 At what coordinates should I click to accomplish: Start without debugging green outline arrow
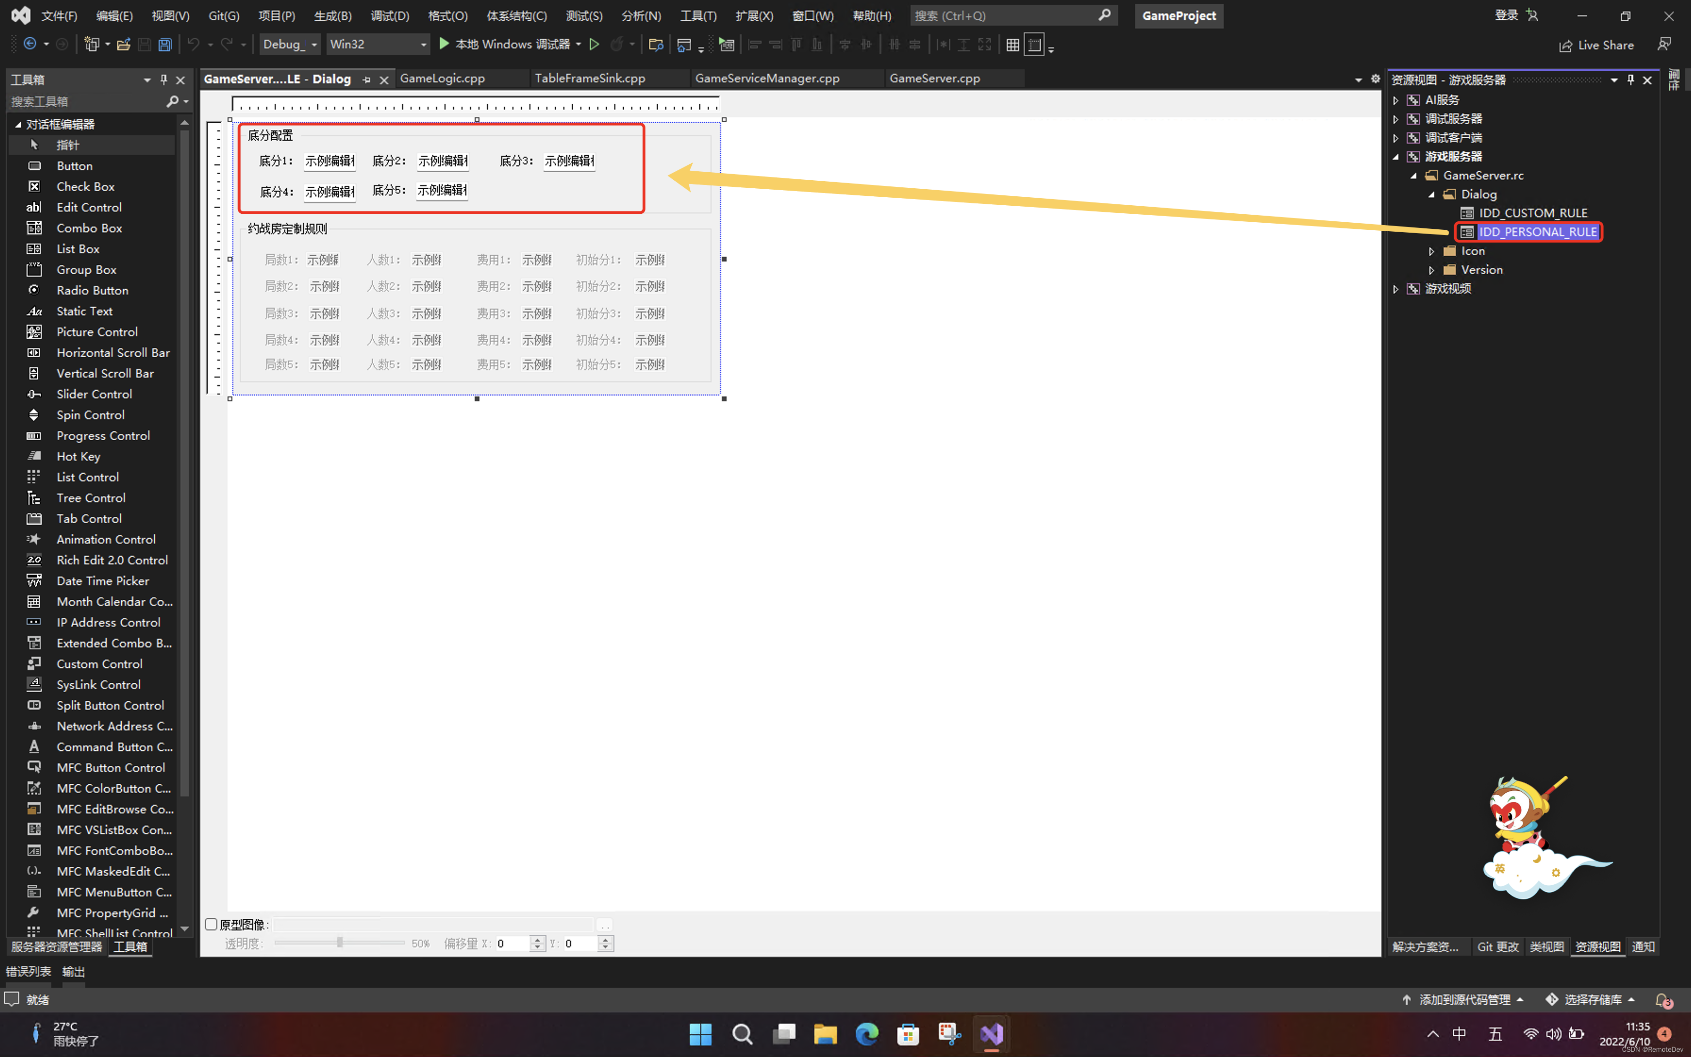(594, 45)
